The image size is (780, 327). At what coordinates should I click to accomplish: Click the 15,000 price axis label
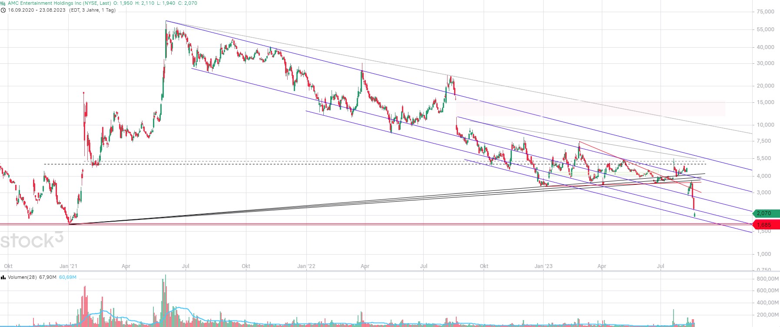pos(765,102)
